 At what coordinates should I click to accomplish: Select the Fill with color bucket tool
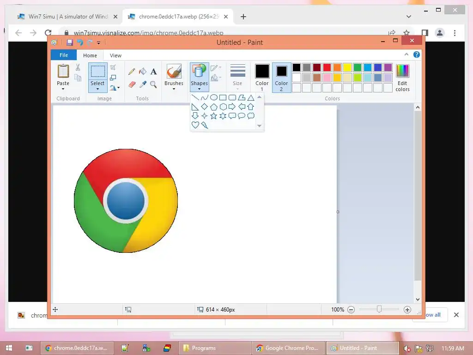[x=142, y=72]
